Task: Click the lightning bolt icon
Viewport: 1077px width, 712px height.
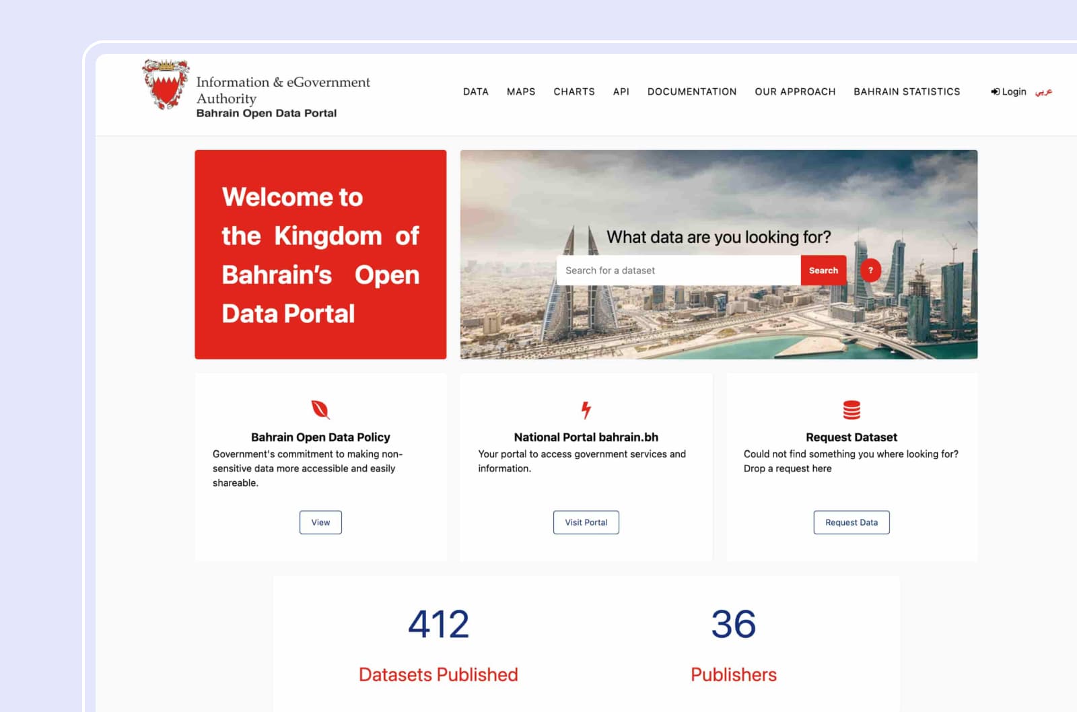Action: tap(586, 409)
